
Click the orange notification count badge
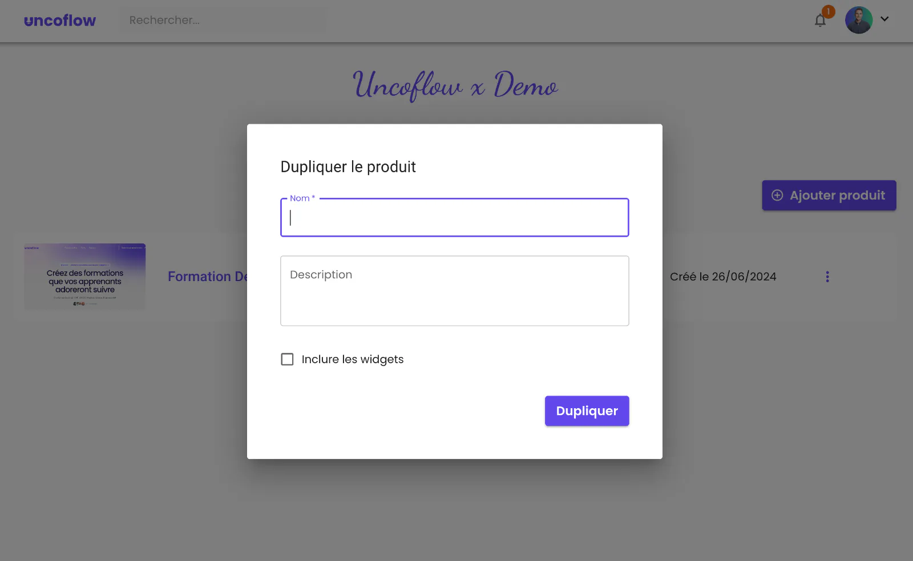tap(829, 11)
